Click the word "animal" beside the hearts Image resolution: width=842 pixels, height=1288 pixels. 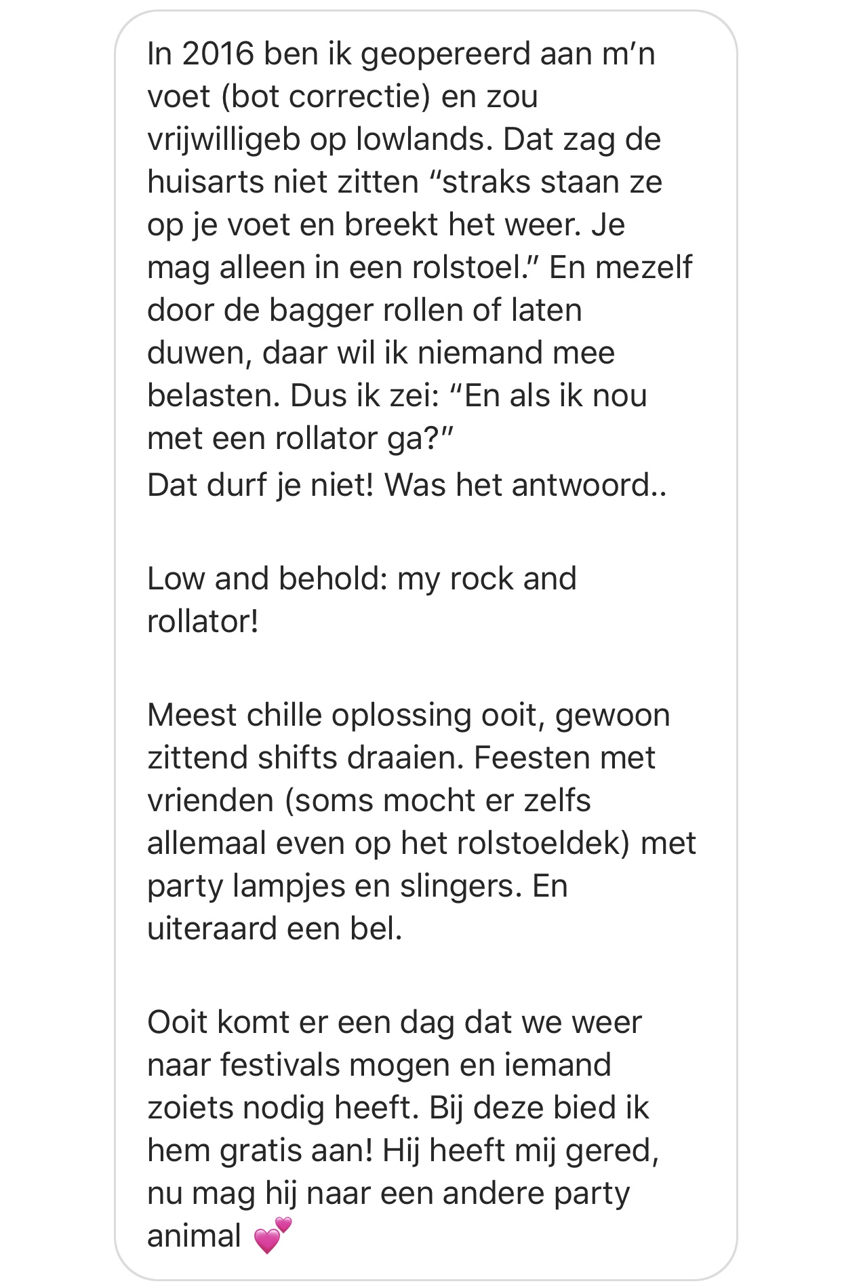click(x=194, y=1236)
